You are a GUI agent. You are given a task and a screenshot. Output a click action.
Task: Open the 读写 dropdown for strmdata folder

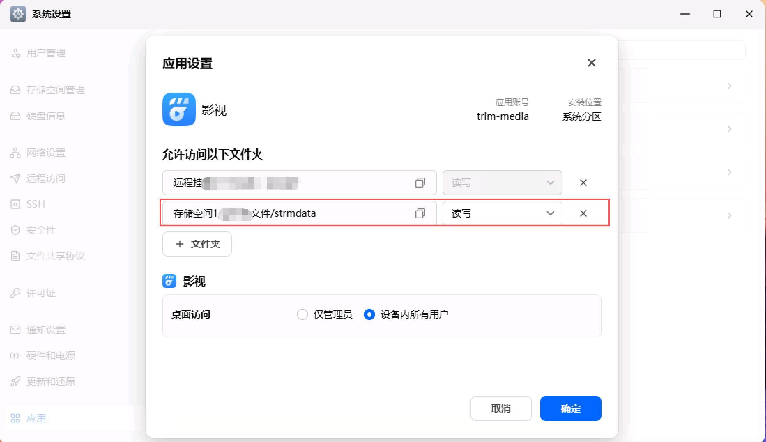click(x=502, y=213)
